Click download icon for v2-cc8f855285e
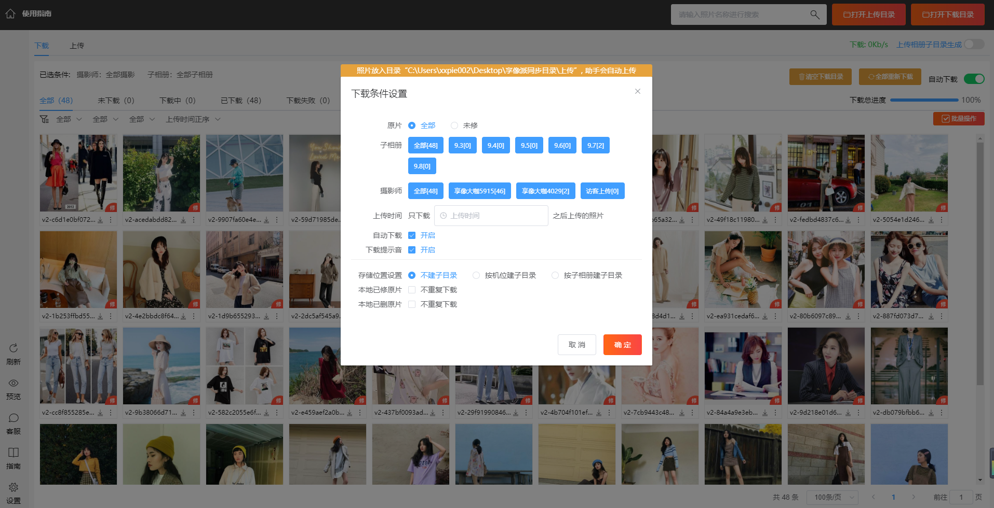The image size is (994, 508). pos(100,413)
